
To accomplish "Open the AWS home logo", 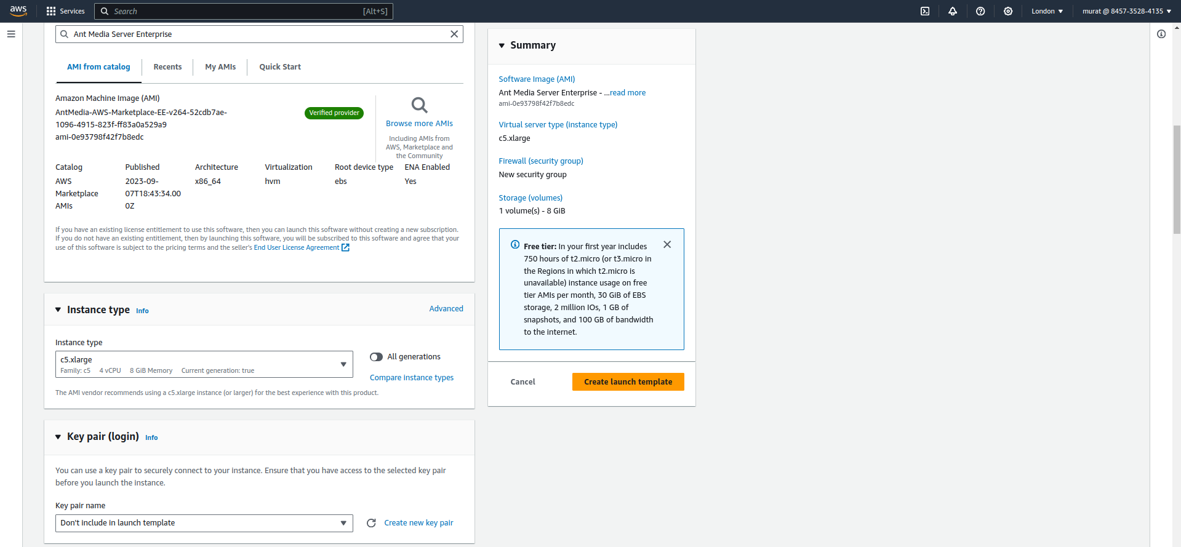I will pyautogui.click(x=18, y=11).
